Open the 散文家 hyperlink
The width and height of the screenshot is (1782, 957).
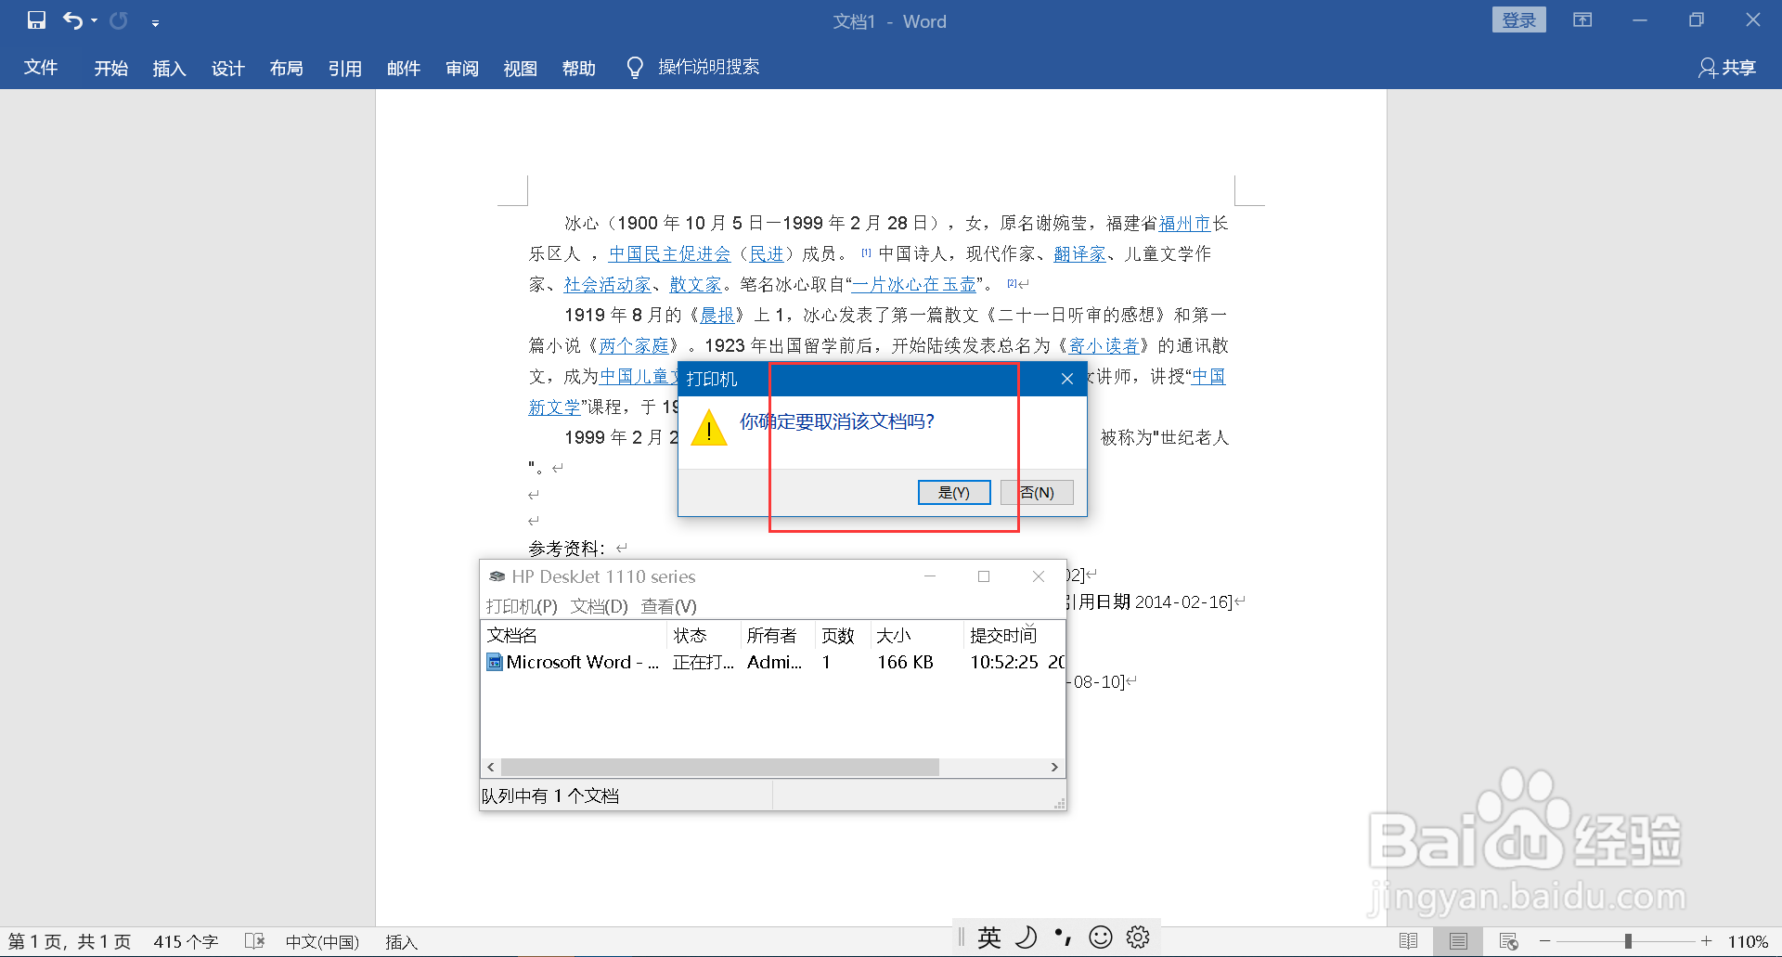(x=696, y=284)
